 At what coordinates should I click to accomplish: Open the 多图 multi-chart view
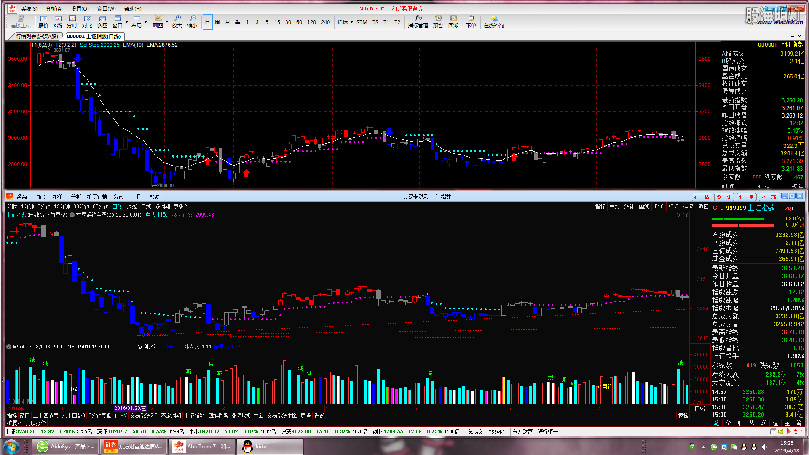click(x=102, y=21)
